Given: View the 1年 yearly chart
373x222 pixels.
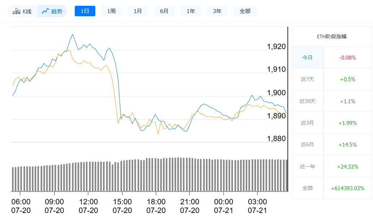Looking at the screenshot, I should [191, 11].
